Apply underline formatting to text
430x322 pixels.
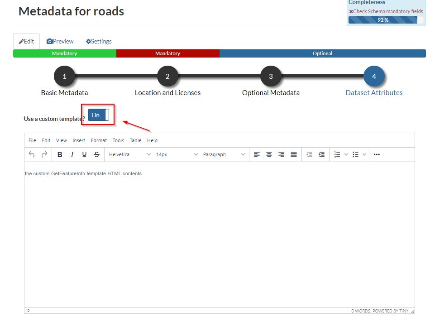coord(84,154)
